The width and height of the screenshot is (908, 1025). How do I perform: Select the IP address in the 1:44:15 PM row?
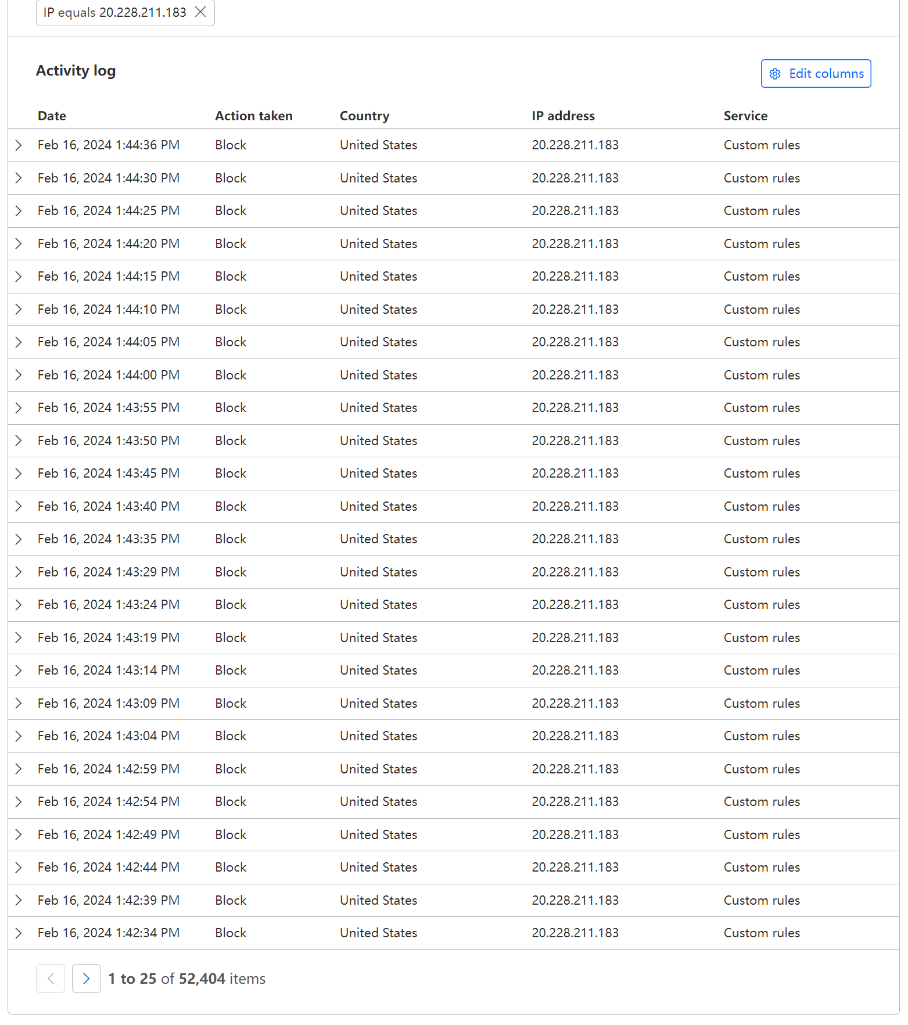coord(575,277)
